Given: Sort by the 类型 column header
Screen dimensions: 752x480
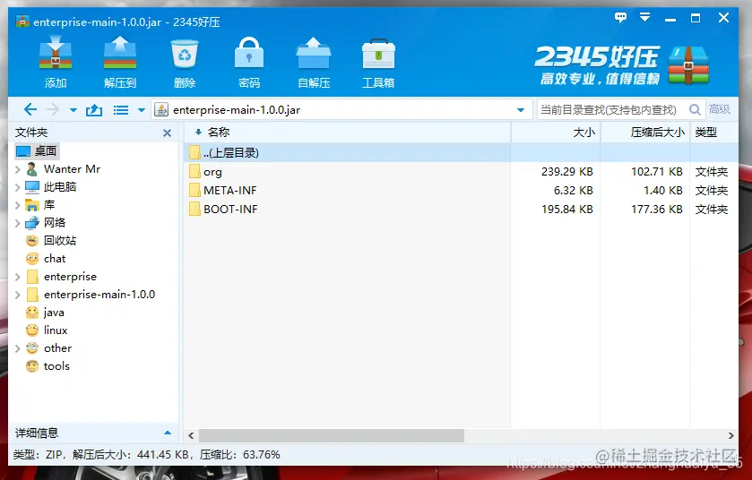Looking at the screenshot, I should point(713,133).
